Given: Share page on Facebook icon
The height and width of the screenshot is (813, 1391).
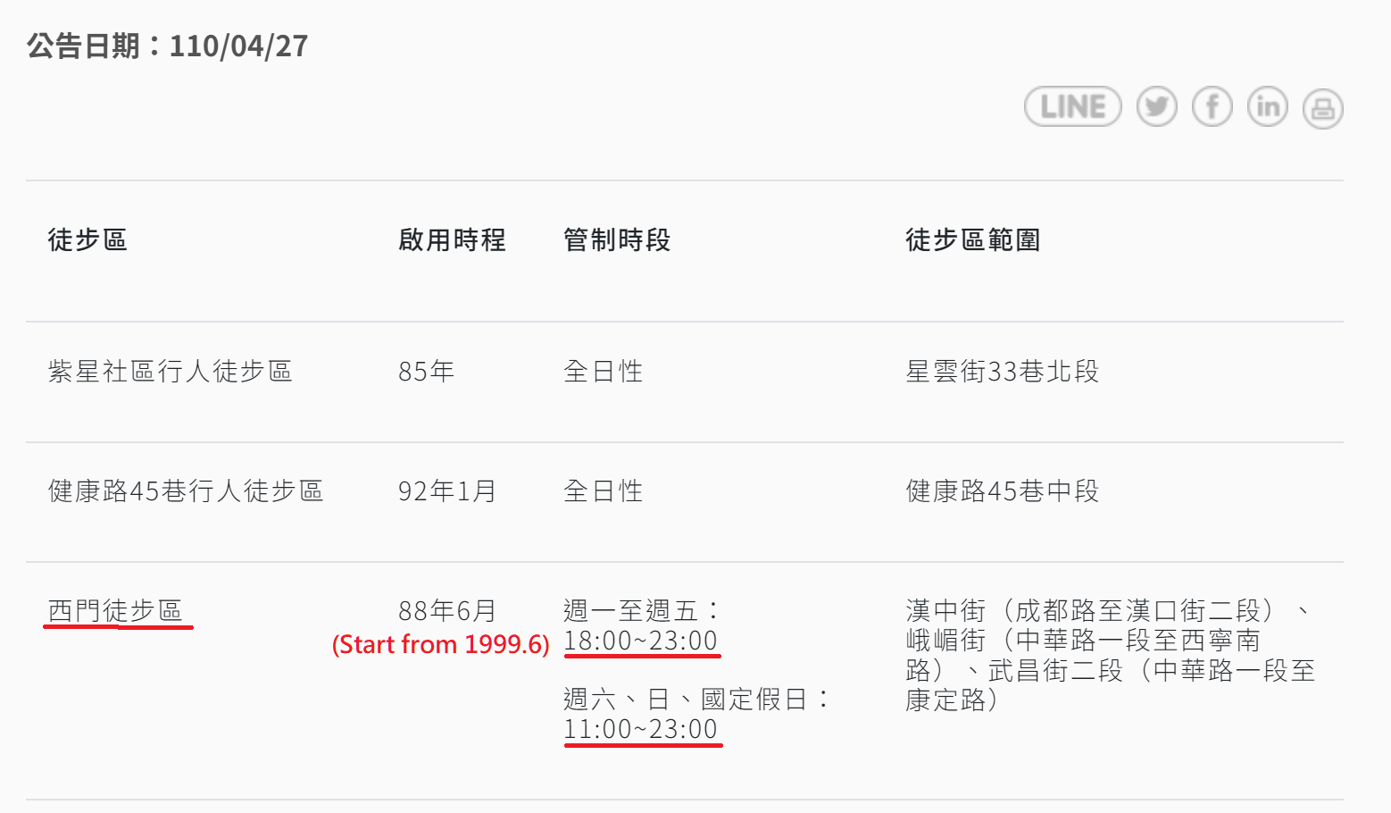Looking at the screenshot, I should pos(1212,107).
